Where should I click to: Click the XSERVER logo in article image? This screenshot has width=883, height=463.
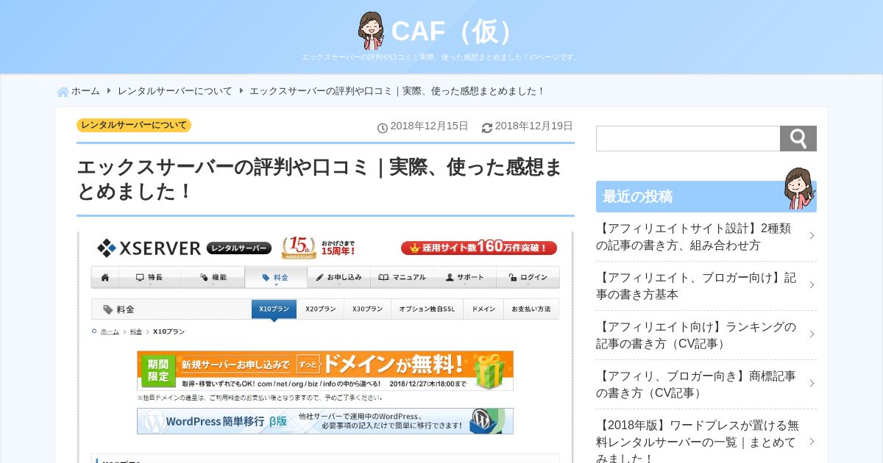[x=149, y=248]
